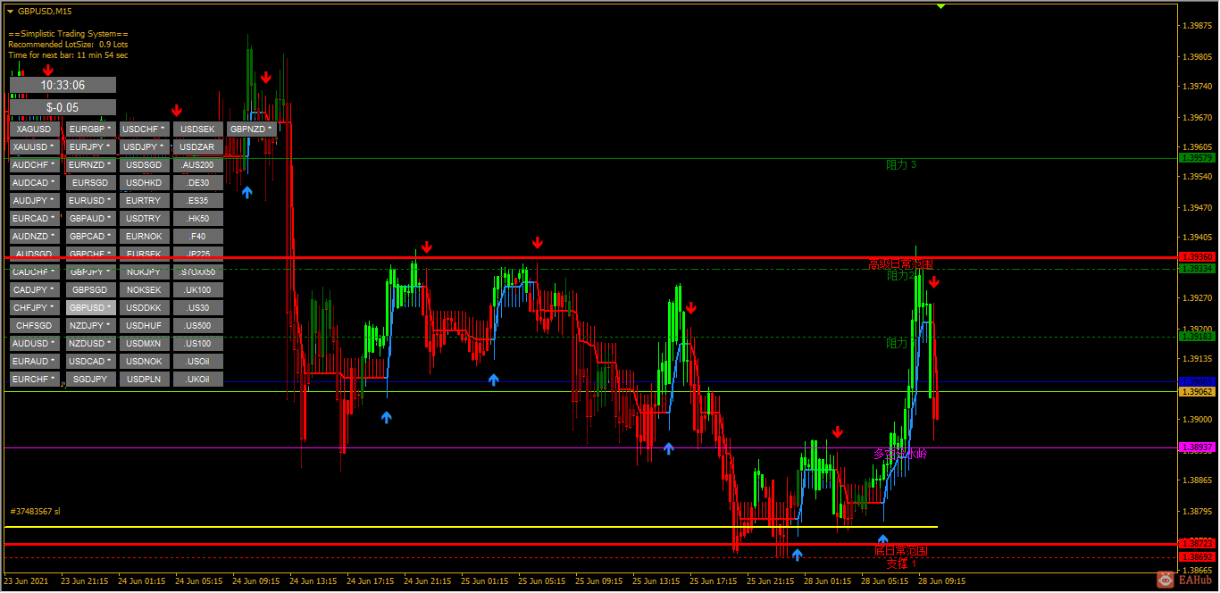1220x593 pixels.
Task: Pick EURAUD from the symbol panel
Action: pyautogui.click(x=34, y=362)
